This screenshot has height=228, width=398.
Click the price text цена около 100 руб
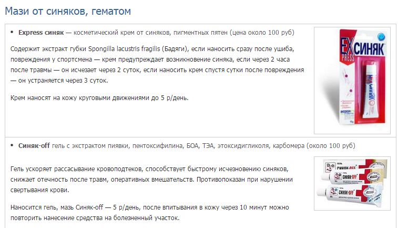click(x=263, y=32)
